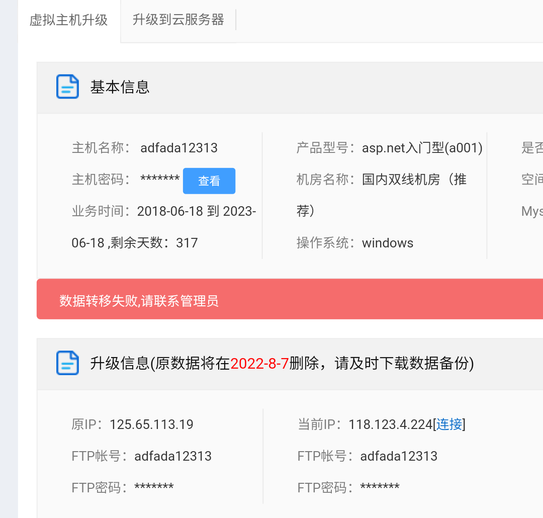Select the product model asp.net入门型(a001)
Viewport: 543px width, 518px height.
point(422,148)
